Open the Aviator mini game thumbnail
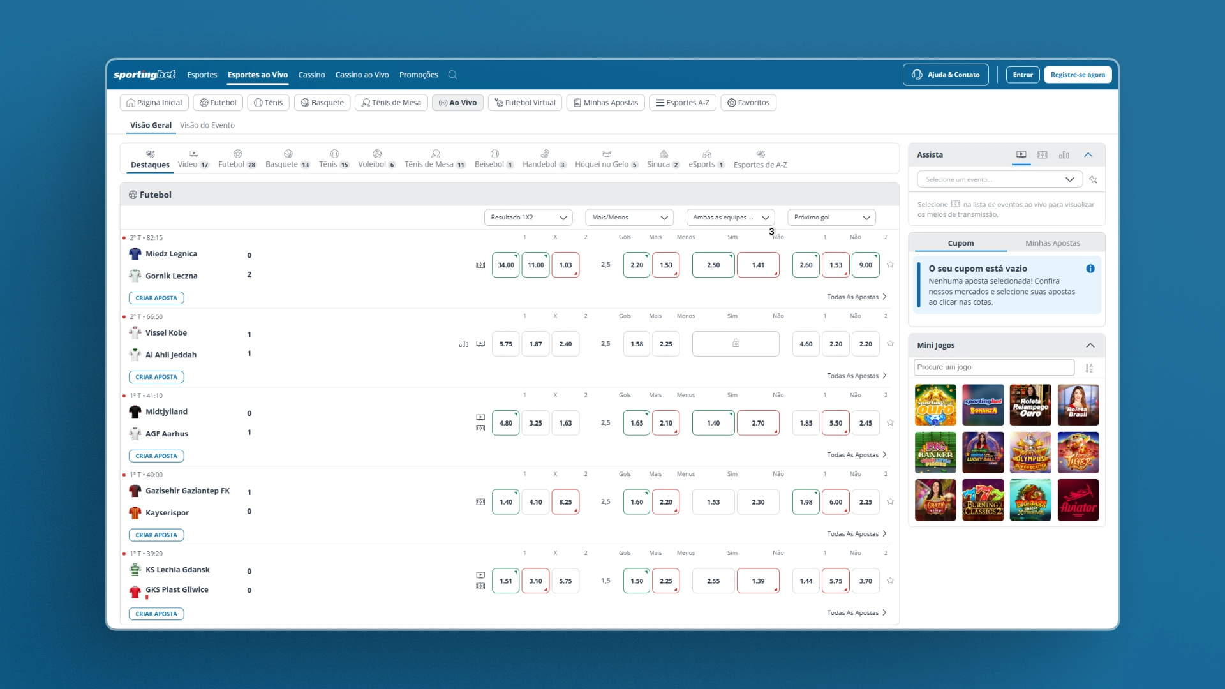 (1078, 500)
